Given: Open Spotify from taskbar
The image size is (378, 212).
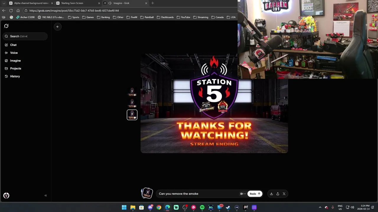Looking at the screenshot, I should pos(202,207).
